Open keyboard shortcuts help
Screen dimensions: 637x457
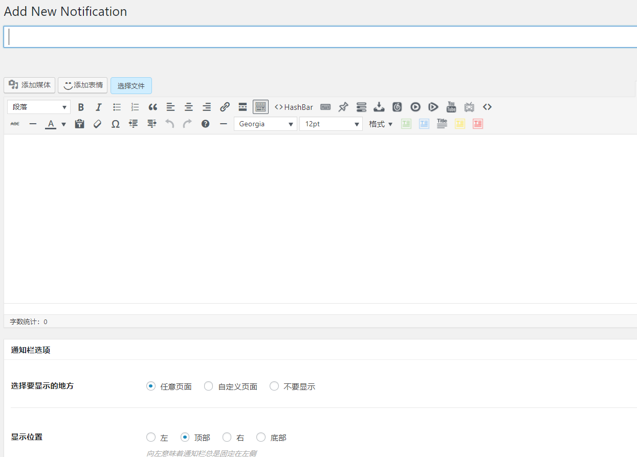click(205, 124)
